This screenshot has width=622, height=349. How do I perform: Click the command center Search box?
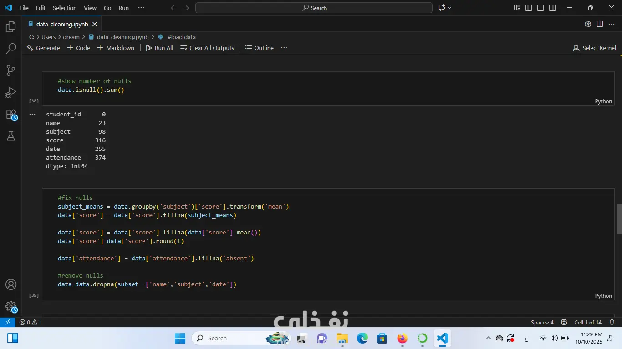(x=314, y=8)
